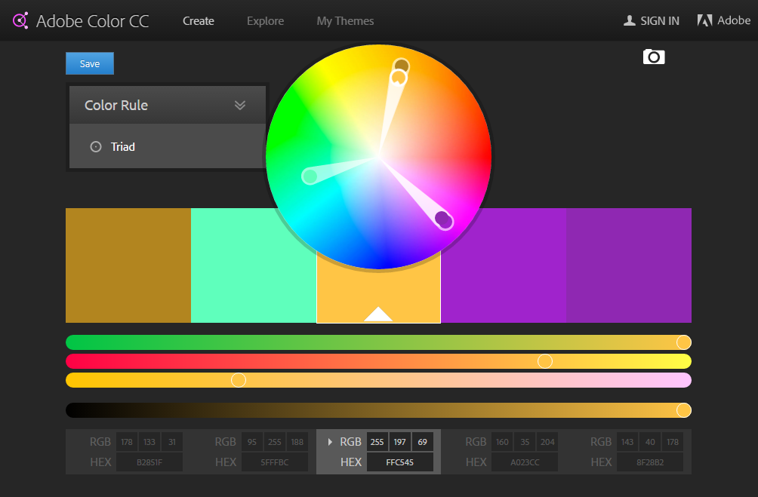
Task: Click the Adobe Color CC logo icon
Action: 20,21
